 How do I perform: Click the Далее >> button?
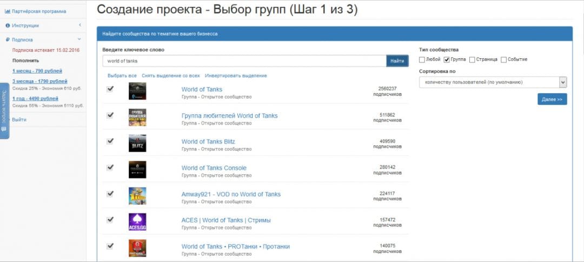[x=552, y=99]
